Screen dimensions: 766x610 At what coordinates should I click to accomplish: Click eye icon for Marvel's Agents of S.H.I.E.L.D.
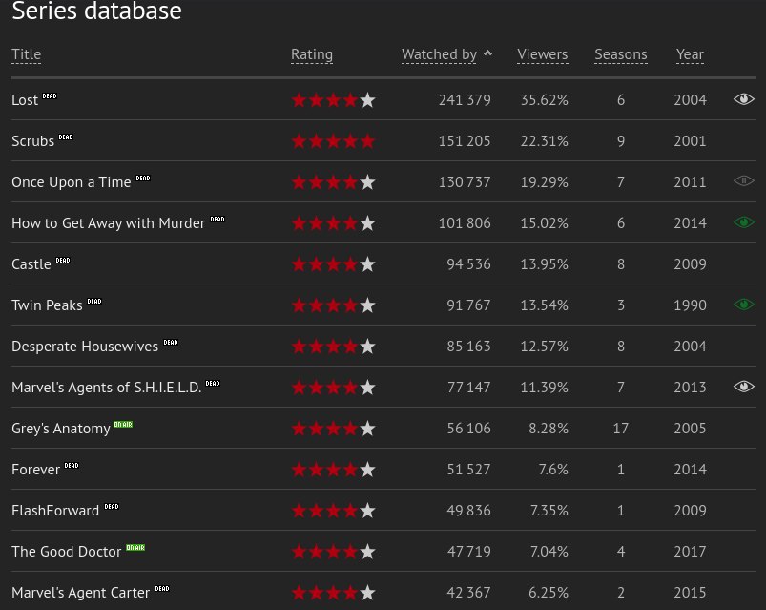pos(743,387)
